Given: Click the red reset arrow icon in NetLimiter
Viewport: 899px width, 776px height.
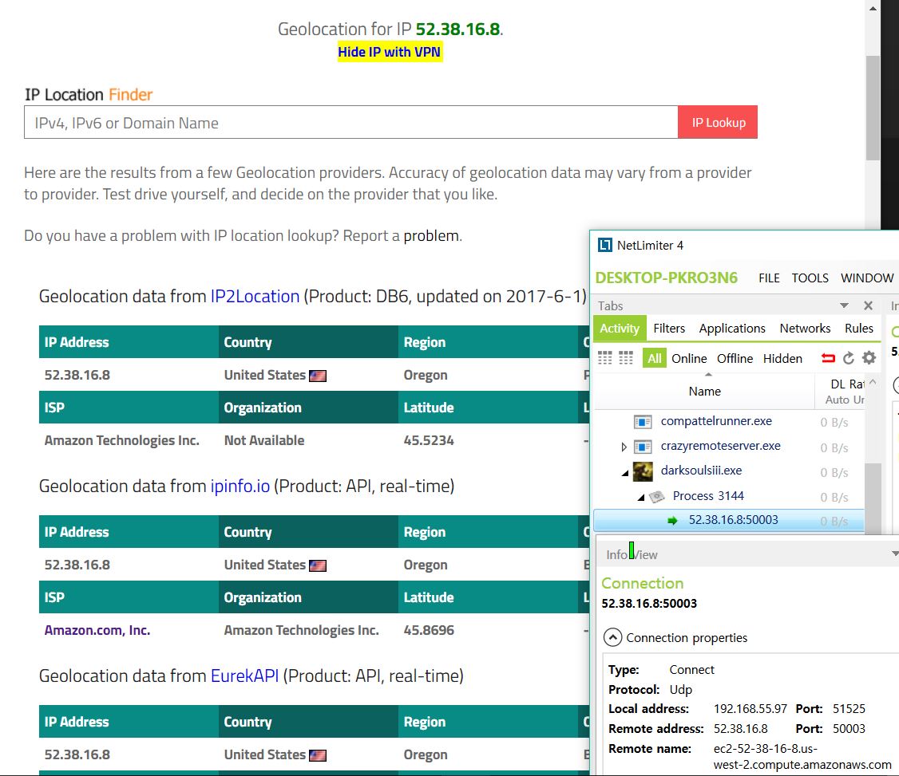Looking at the screenshot, I should 828,358.
